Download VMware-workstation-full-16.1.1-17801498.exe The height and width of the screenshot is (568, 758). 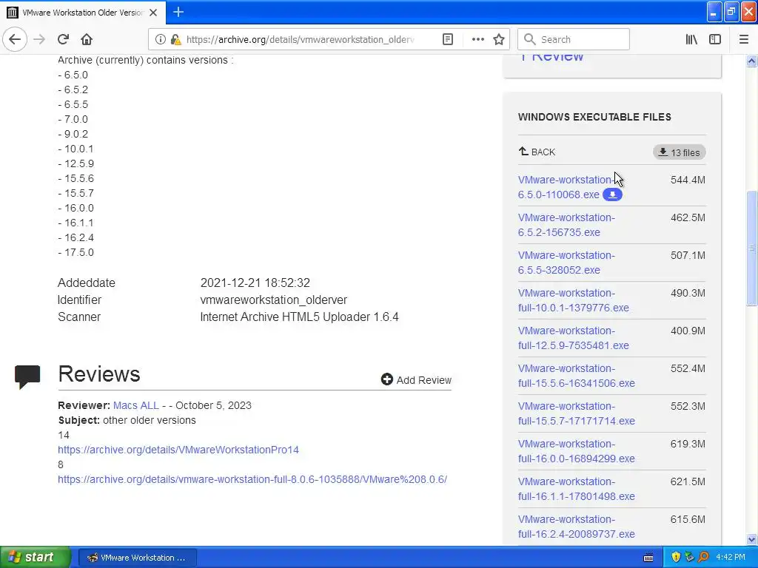click(576, 488)
